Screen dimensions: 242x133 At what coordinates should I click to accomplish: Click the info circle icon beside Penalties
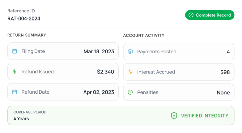[130, 92]
